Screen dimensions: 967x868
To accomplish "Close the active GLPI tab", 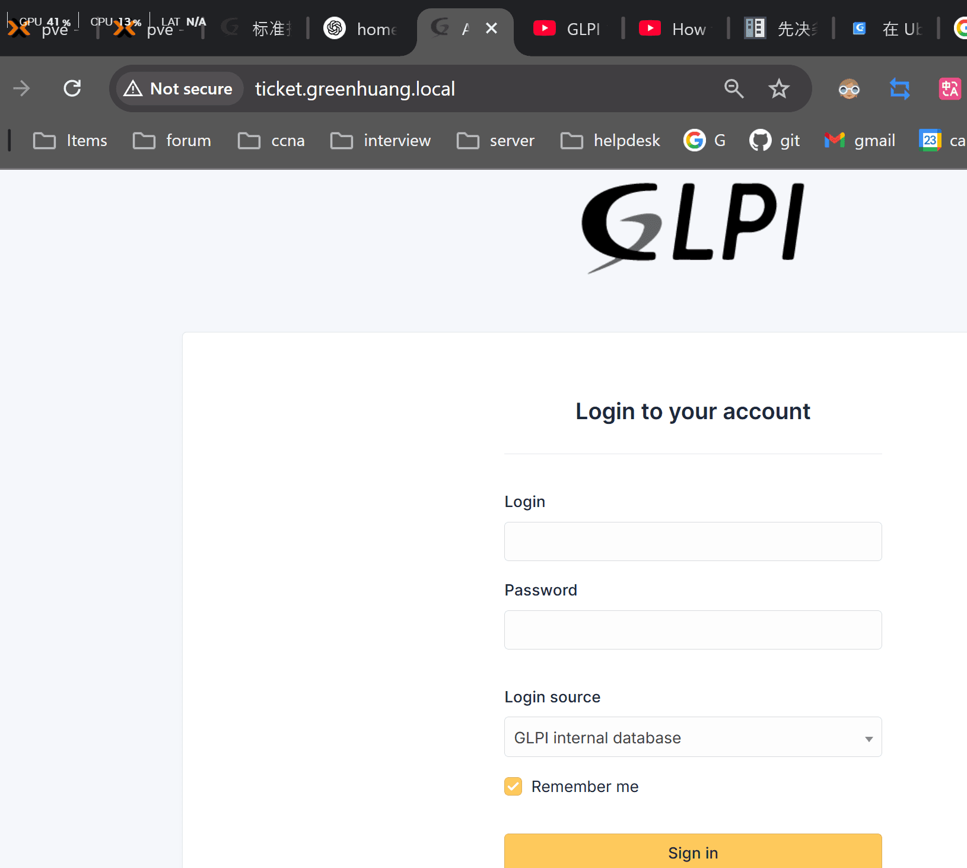I will 491,28.
